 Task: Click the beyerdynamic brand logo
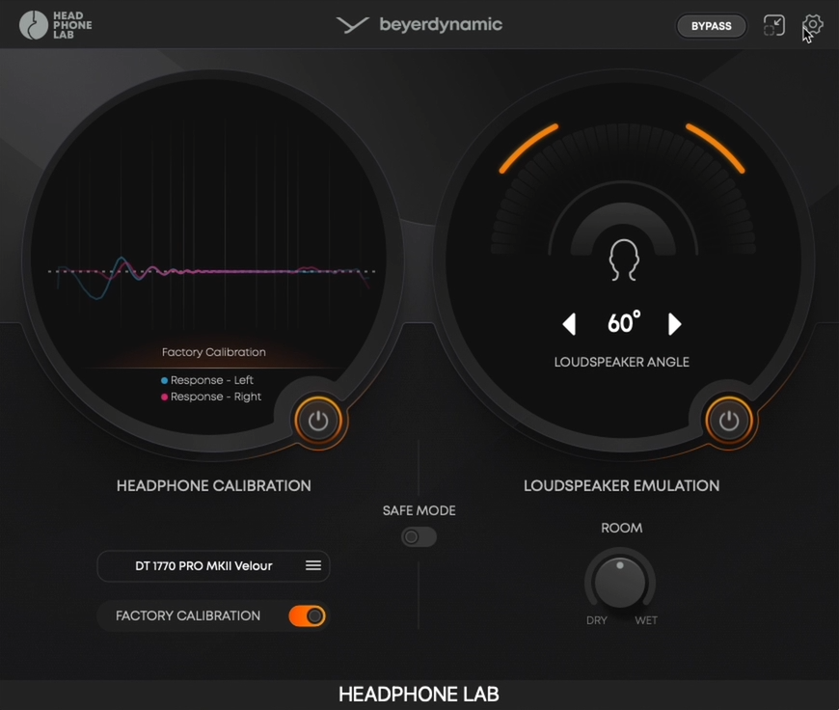point(419,25)
